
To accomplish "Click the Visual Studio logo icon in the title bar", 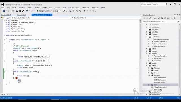I will (x=3, y=5).
